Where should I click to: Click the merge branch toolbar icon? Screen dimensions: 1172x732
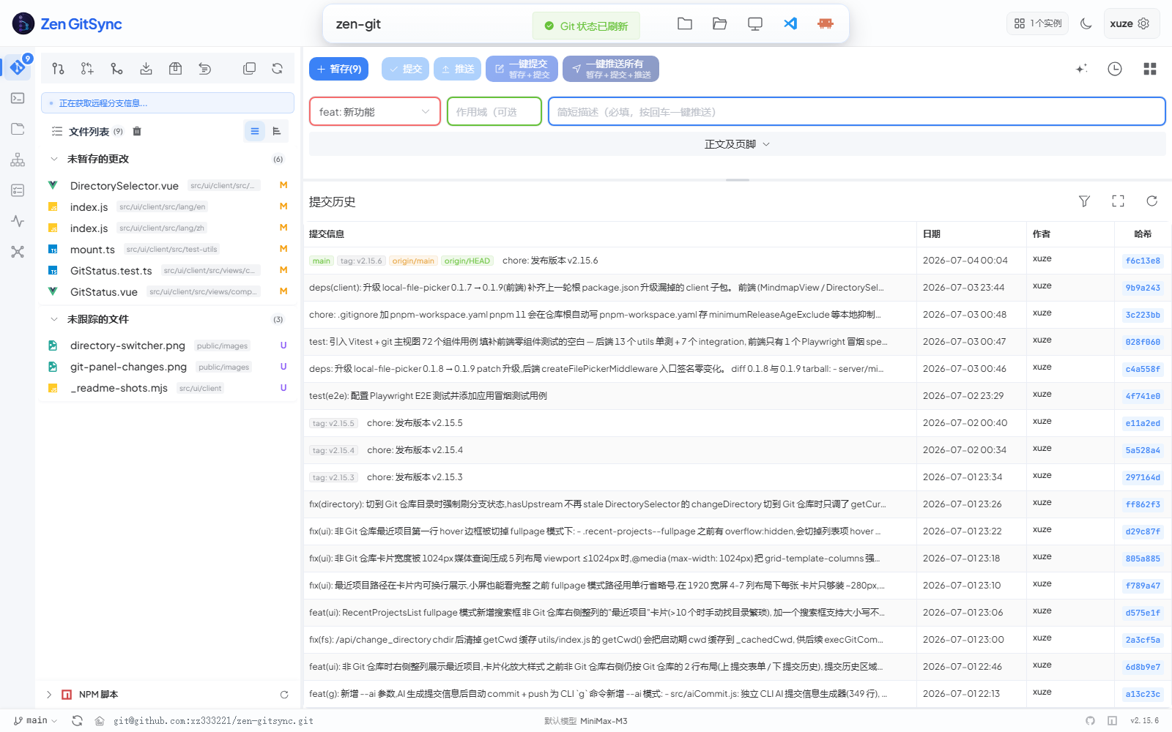[x=116, y=68]
